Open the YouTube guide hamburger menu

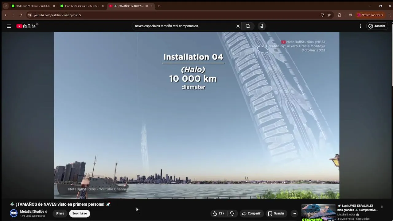[x=9, y=26]
